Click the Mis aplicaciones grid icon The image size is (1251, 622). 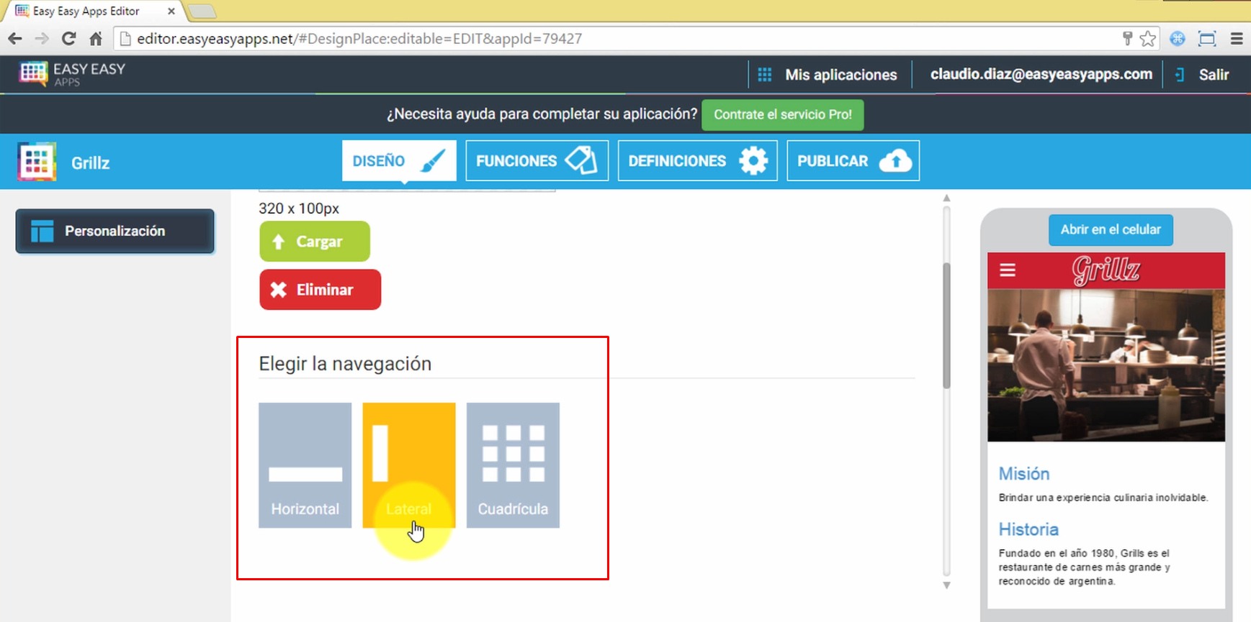click(x=764, y=75)
